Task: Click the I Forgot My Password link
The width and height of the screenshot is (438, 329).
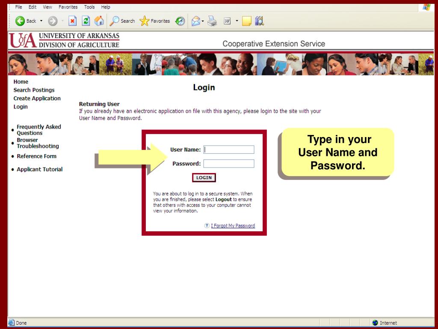Action: click(x=233, y=226)
